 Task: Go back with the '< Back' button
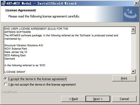click(x=73, y=99)
